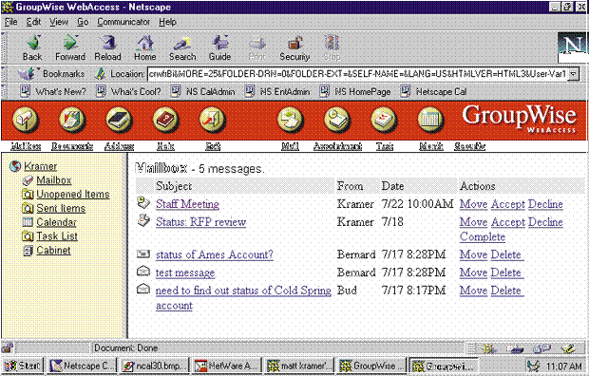Open the Task List link in sidebar
Image resolution: width=589 pixels, height=376 pixels.
click(x=57, y=236)
